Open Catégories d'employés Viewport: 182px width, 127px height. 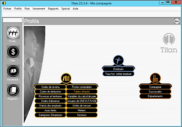(50, 115)
